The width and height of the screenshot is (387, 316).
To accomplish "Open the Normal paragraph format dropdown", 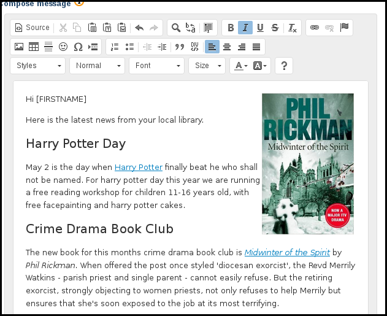I will click(x=98, y=66).
